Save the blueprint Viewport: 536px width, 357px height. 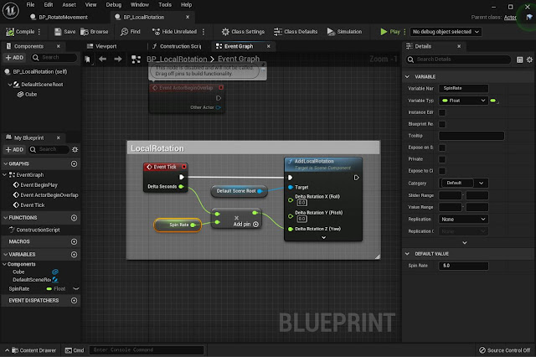pos(64,32)
